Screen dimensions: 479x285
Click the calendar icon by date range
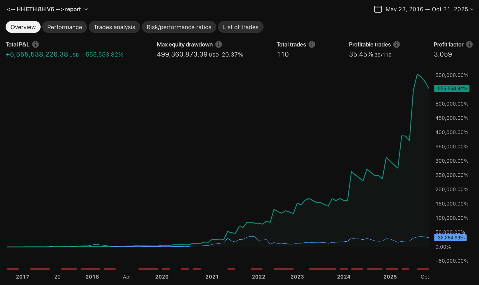pyautogui.click(x=378, y=9)
